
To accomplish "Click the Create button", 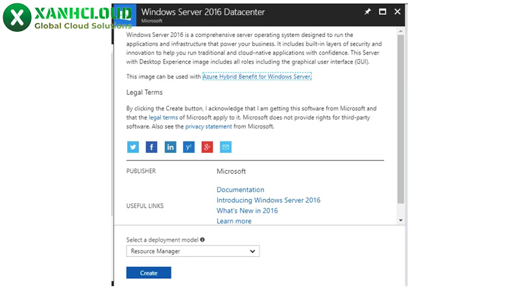I will coord(149,273).
